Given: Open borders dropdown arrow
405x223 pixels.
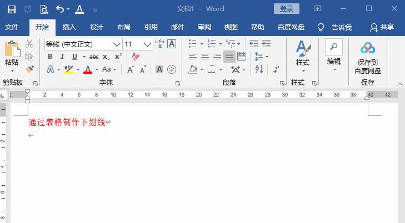Looking at the screenshot, I should pos(221,69).
